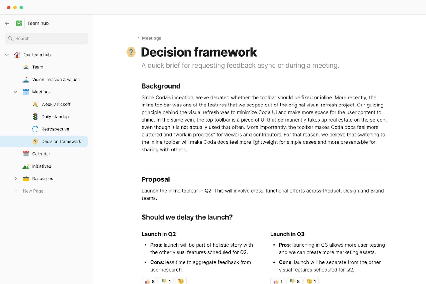Click the green Team hub doc icon

[19, 23]
